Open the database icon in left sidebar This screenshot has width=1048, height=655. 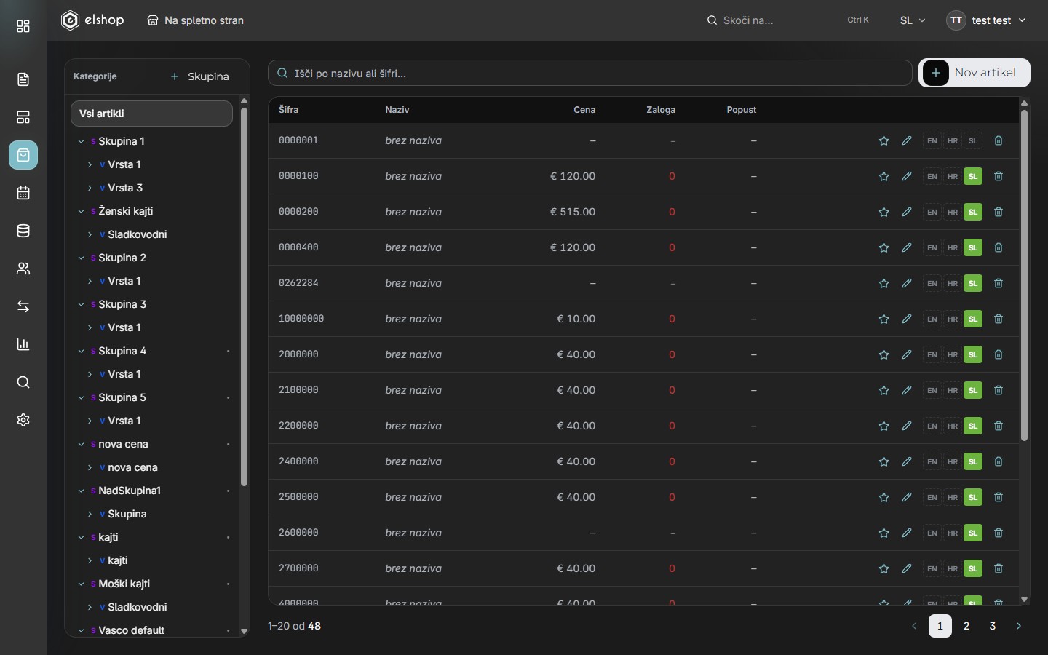pos(23,231)
